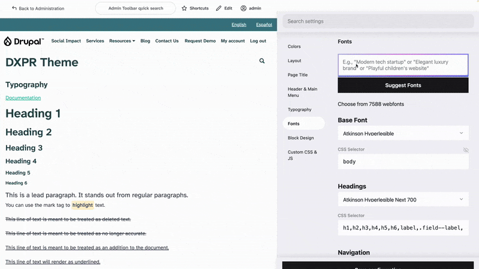479x269 pixels.
Task: Go to Social Impact page
Action: [66, 41]
